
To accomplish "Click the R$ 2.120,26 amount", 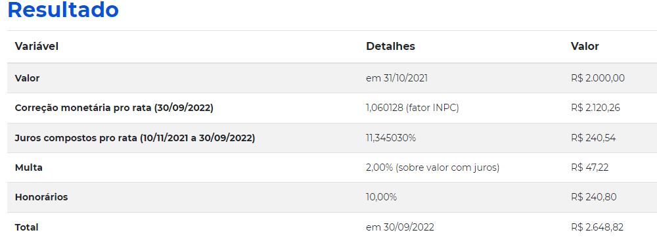I will (595, 108).
